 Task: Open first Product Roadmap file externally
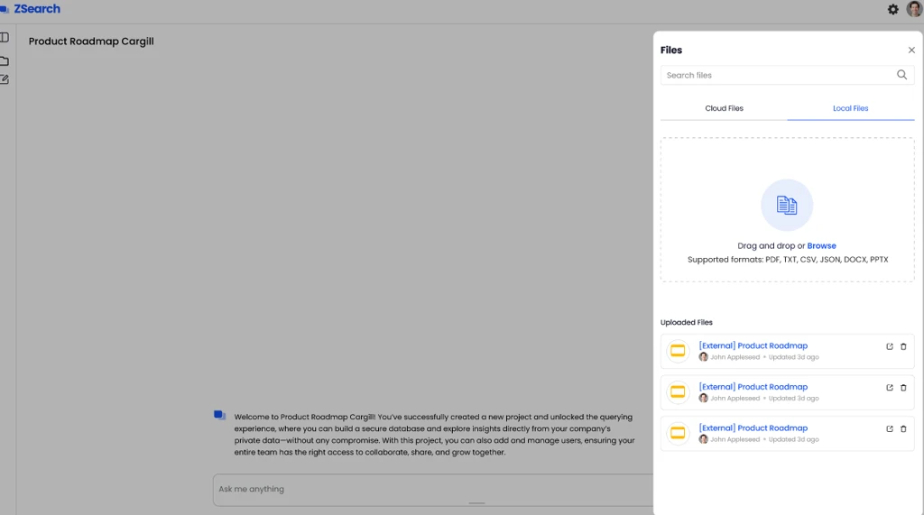[x=890, y=346]
